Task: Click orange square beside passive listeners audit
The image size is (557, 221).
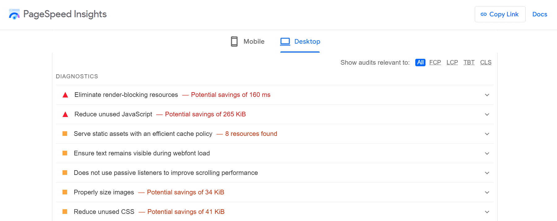Action: point(65,173)
